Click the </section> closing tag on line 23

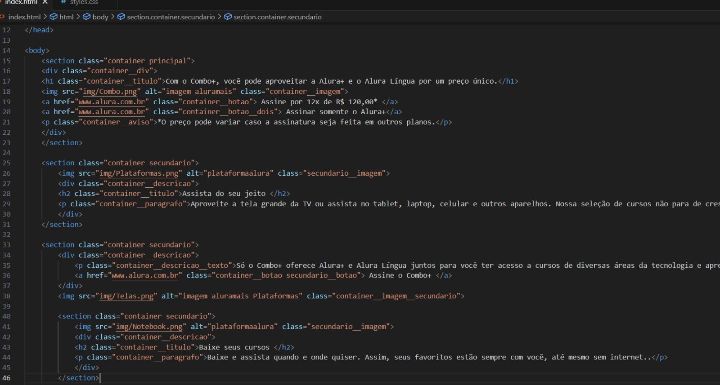coord(62,143)
